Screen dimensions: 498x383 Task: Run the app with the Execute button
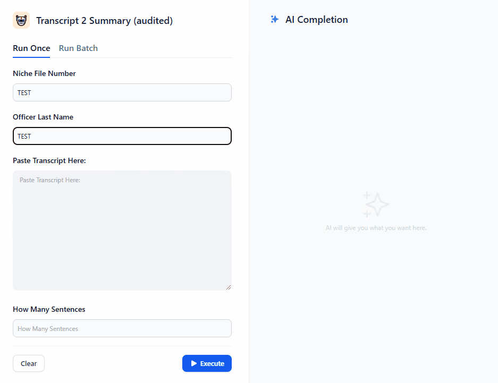(x=207, y=363)
